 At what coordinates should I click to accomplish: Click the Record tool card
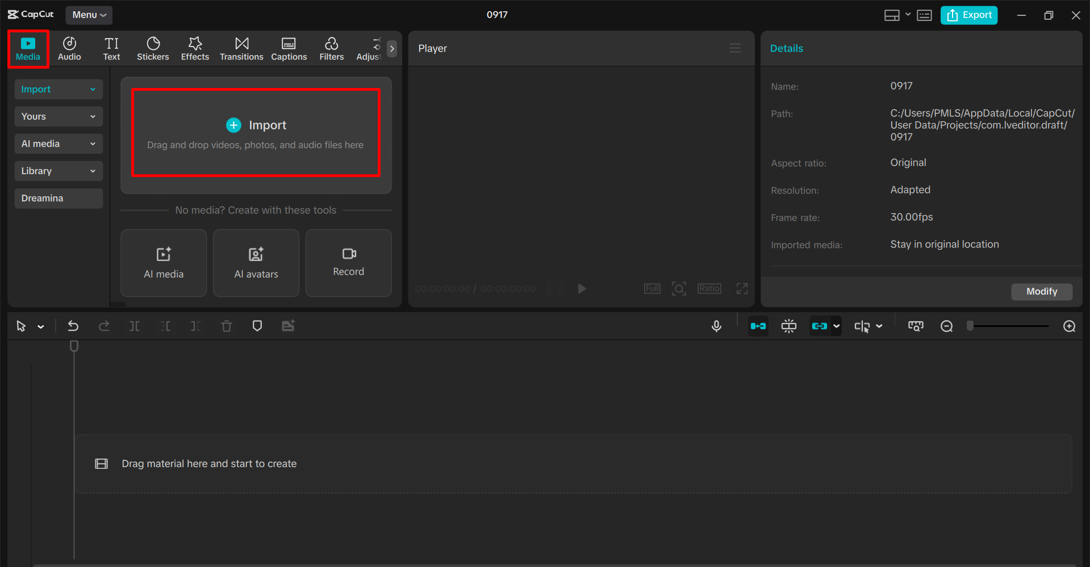pos(348,263)
